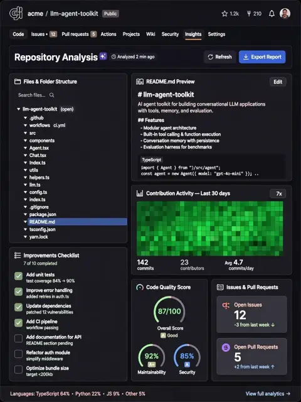Open the acme owner link
The width and height of the screenshot is (301, 402).
point(35,14)
